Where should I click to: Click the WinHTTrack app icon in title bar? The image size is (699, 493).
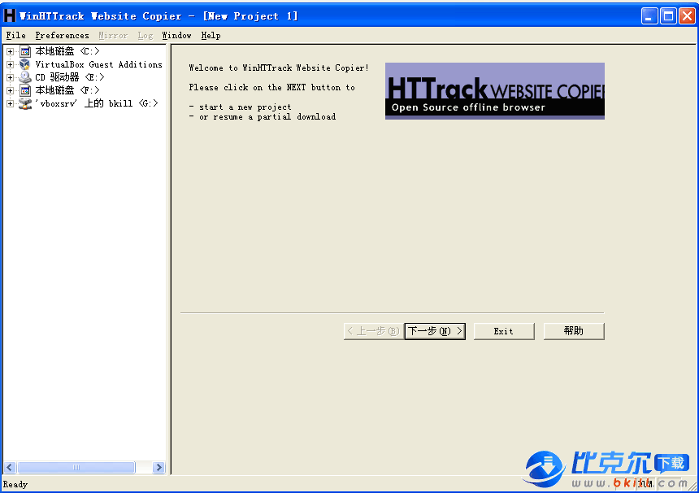[x=10, y=15]
